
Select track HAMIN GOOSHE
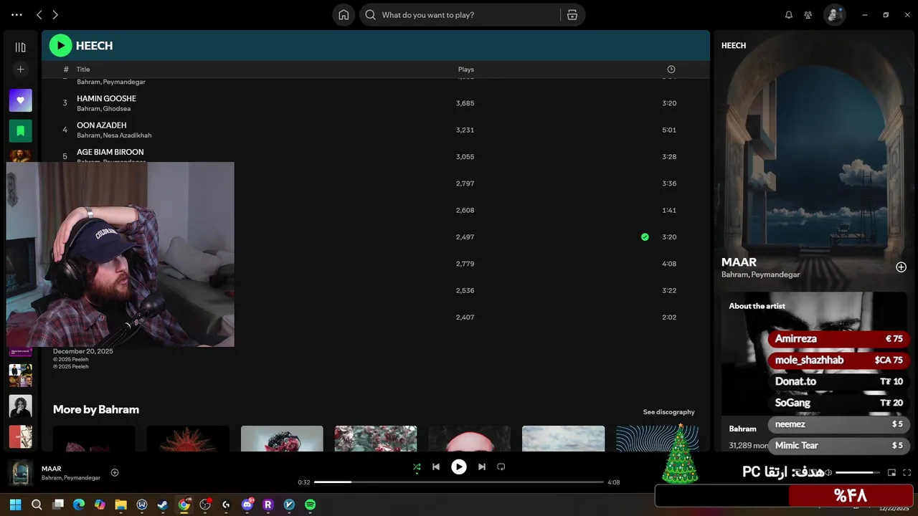(106, 98)
